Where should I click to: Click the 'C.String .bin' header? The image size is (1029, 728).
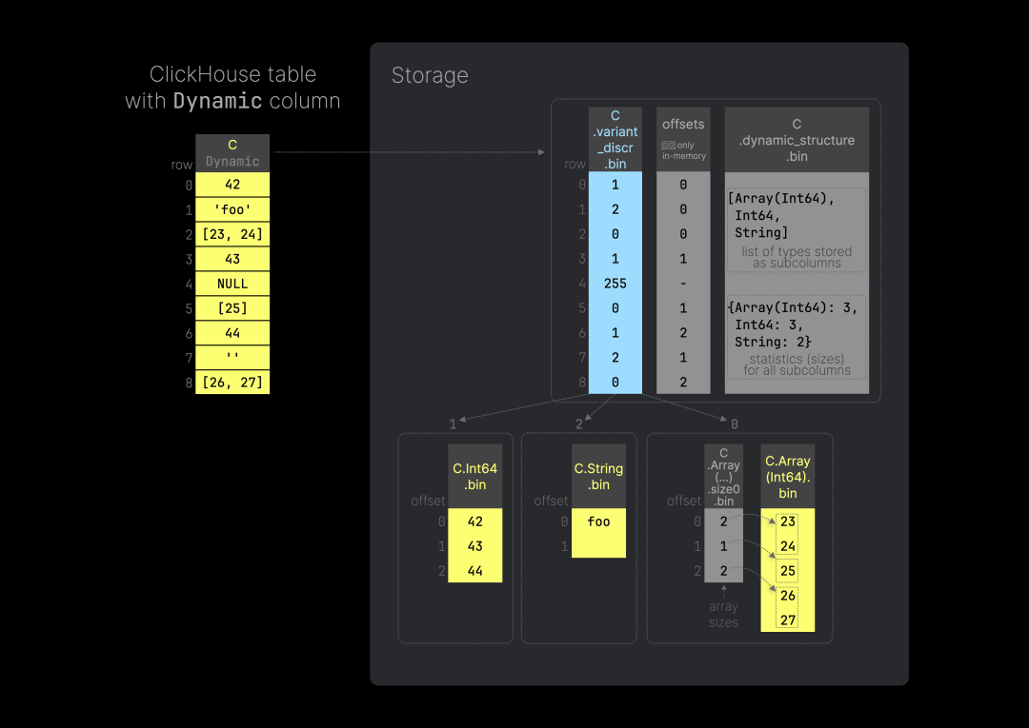click(x=598, y=476)
